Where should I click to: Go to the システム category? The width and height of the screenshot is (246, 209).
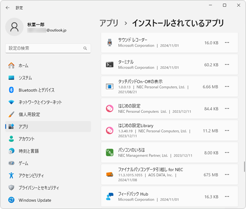coord(48,78)
